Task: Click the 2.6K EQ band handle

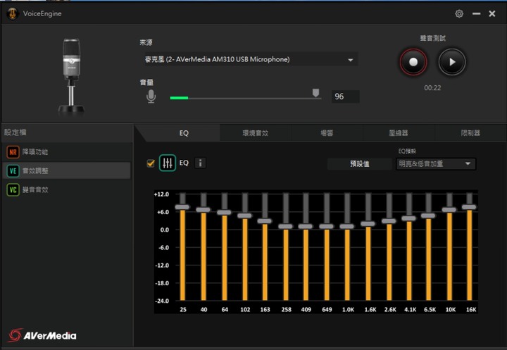Action: [x=389, y=221]
